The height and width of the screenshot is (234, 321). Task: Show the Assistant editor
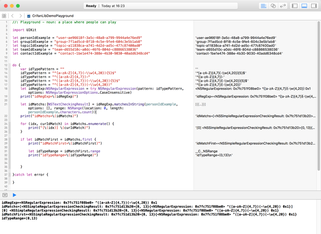click(x=273, y=6)
